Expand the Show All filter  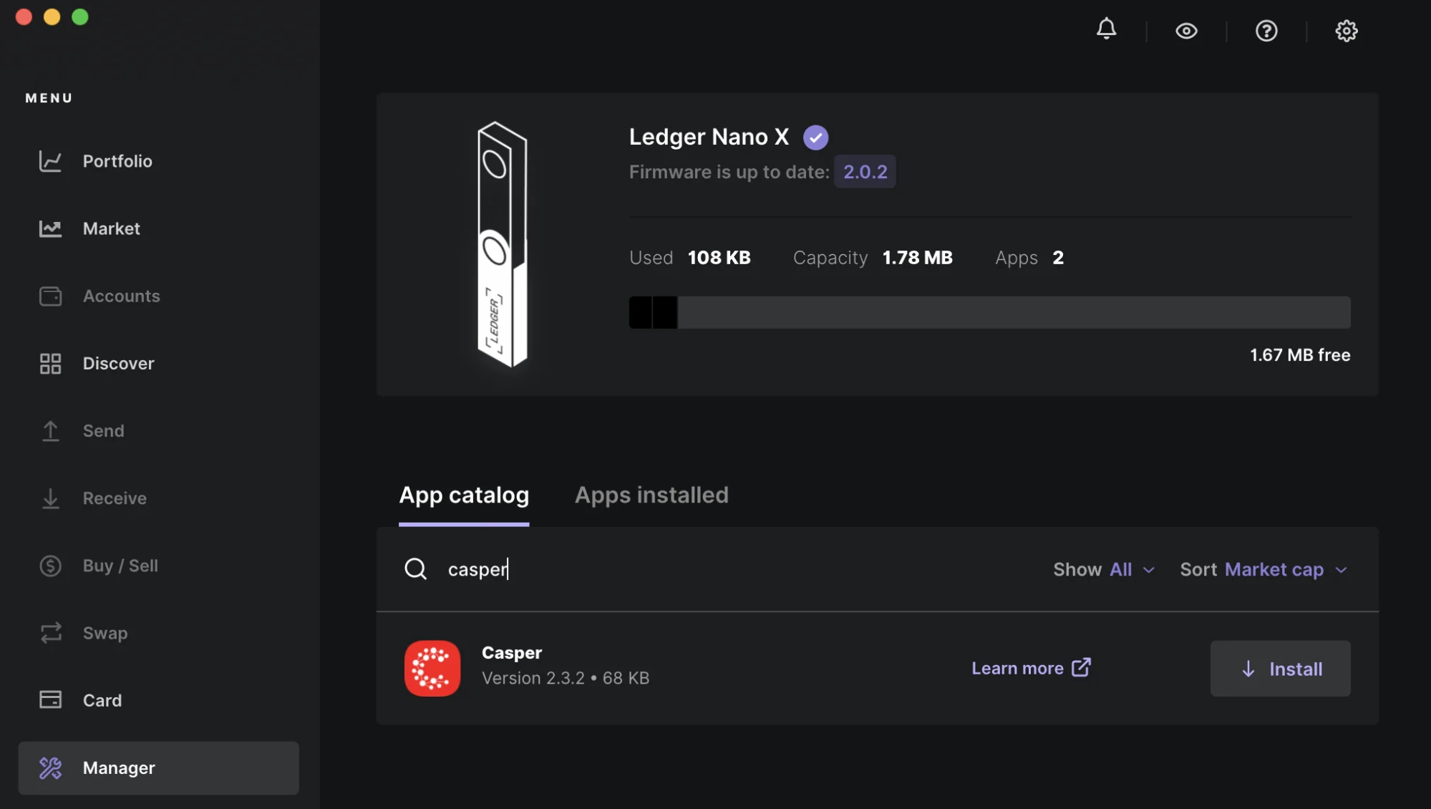point(1102,569)
